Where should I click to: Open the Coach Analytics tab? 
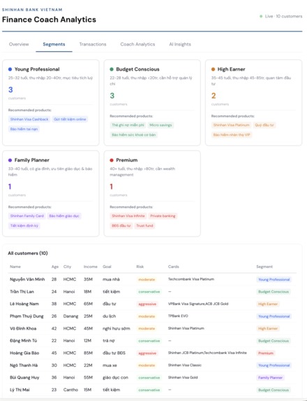click(x=137, y=44)
